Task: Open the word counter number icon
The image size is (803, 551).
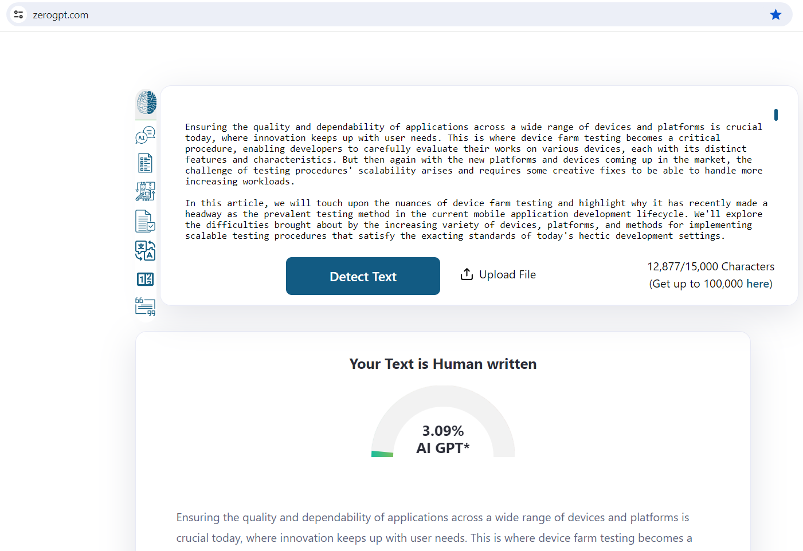Action: pyautogui.click(x=146, y=280)
